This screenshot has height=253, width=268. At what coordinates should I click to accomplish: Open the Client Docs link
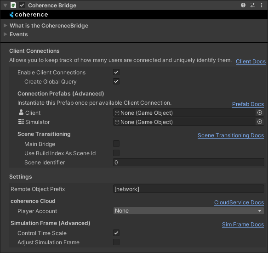(251, 62)
